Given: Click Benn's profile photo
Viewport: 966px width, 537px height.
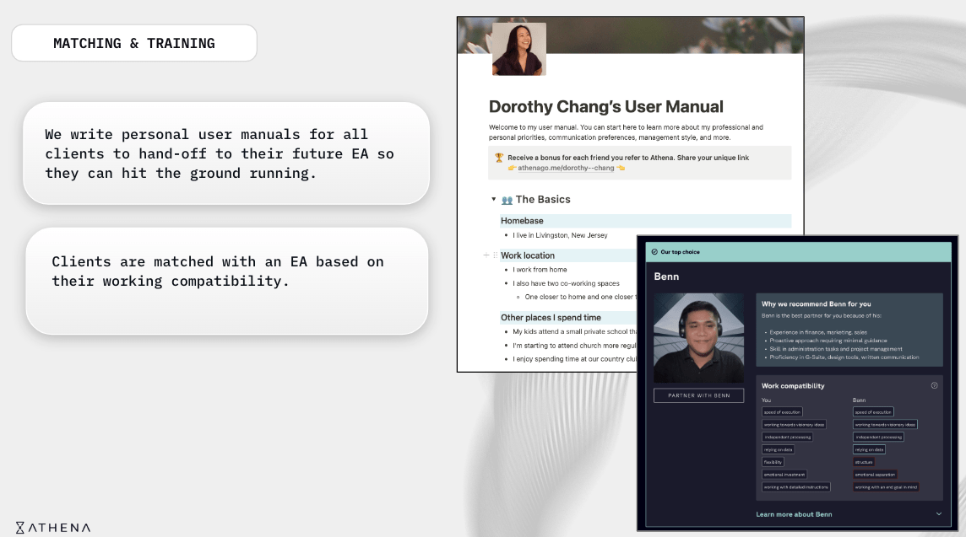Looking at the screenshot, I should [698, 337].
